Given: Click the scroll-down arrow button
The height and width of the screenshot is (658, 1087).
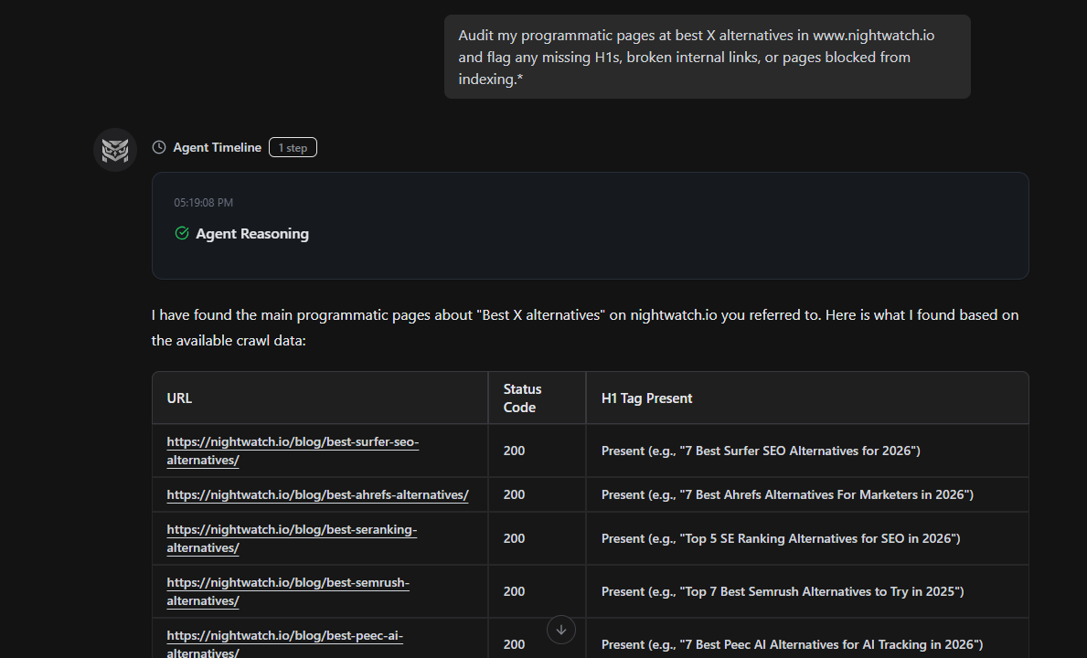Looking at the screenshot, I should click(560, 630).
